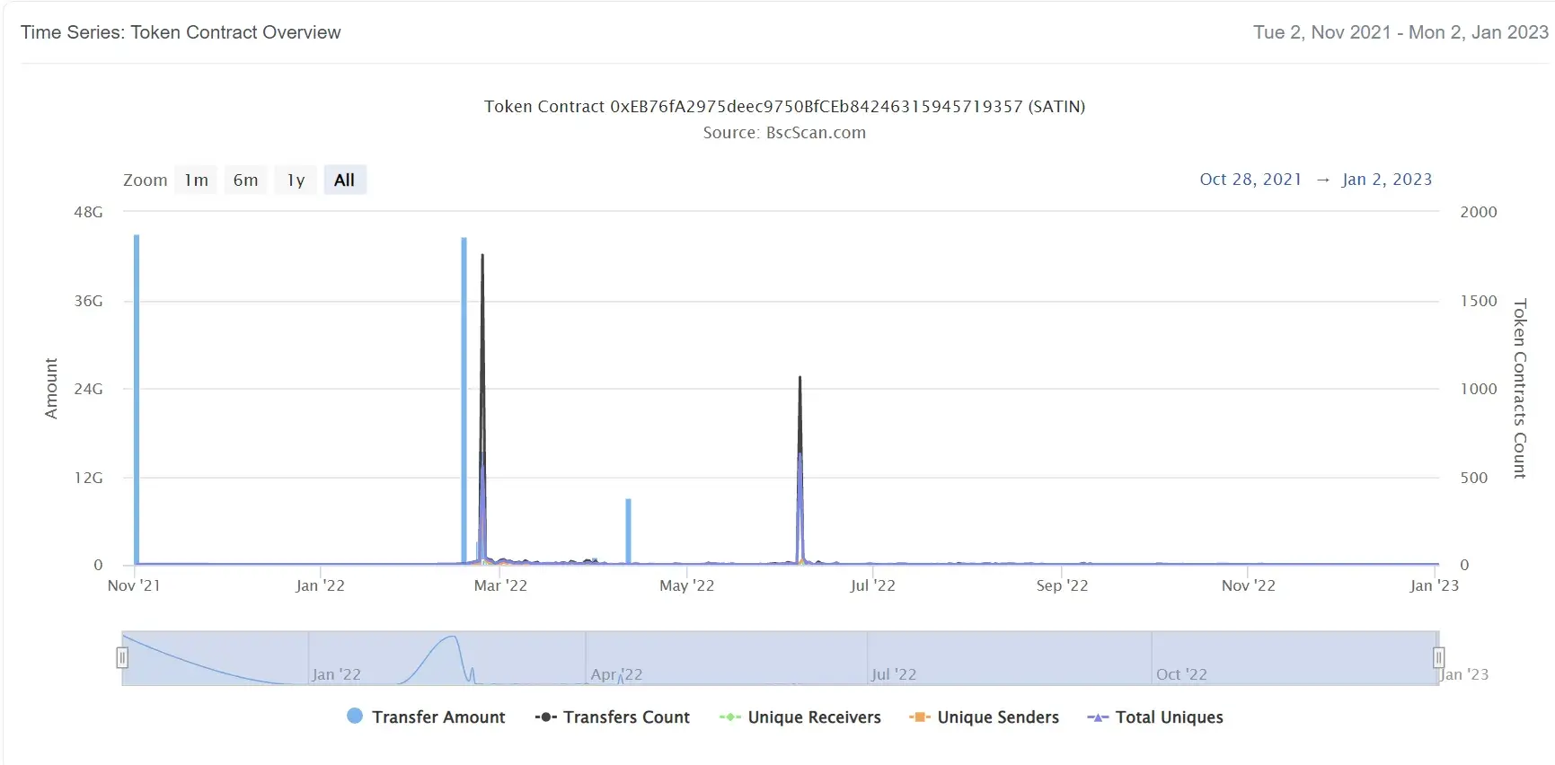Screen dimensions: 1555x765
Task: Click the Amount axis title
Action: coord(51,388)
